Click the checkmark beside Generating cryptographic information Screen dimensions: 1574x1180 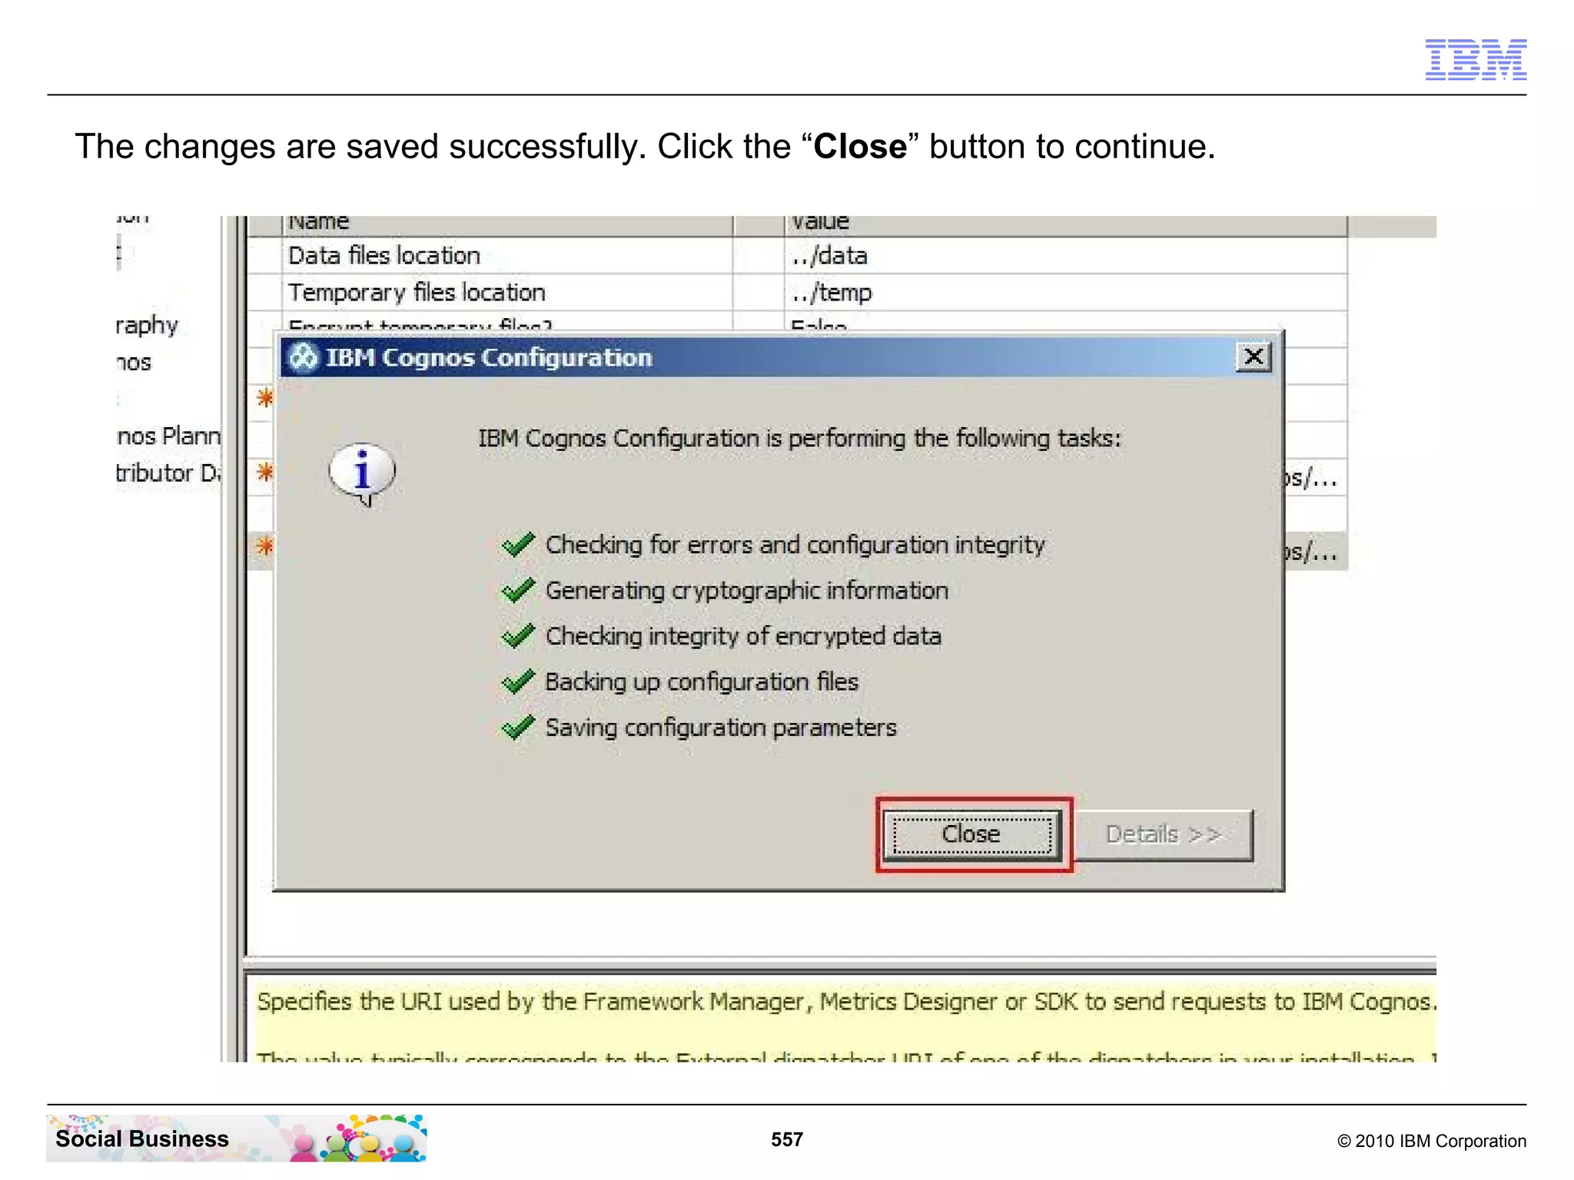point(518,591)
